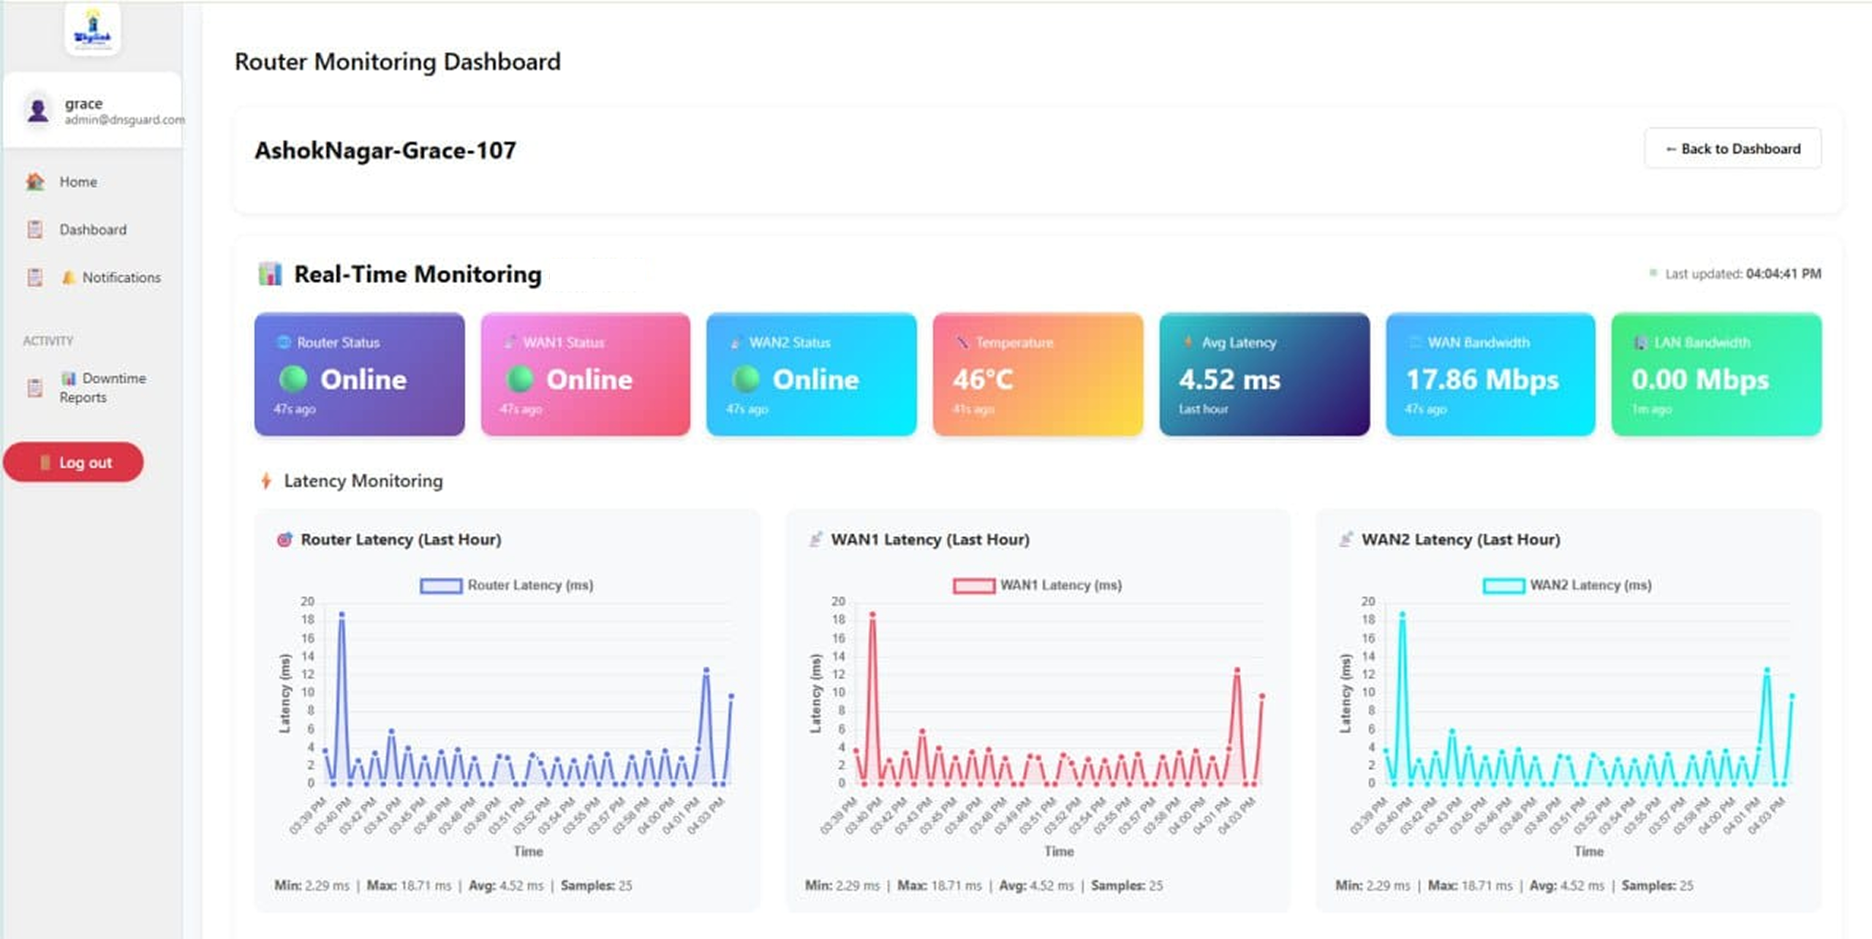Click the Router Latency target icon
Image resolution: width=1872 pixels, height=939 pixels.
click(x=284, y=540)
